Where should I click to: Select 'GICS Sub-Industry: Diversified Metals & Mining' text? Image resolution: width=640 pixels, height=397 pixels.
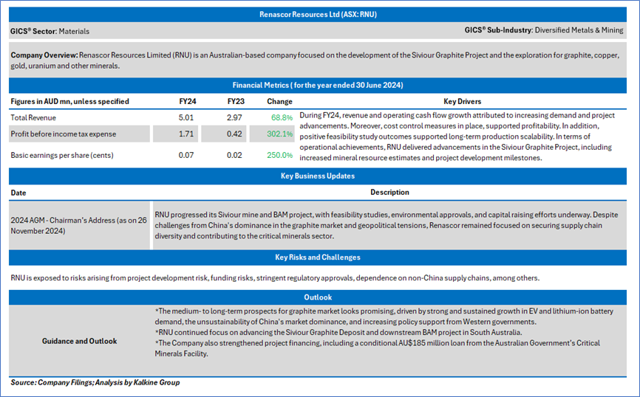click(544, 30)
